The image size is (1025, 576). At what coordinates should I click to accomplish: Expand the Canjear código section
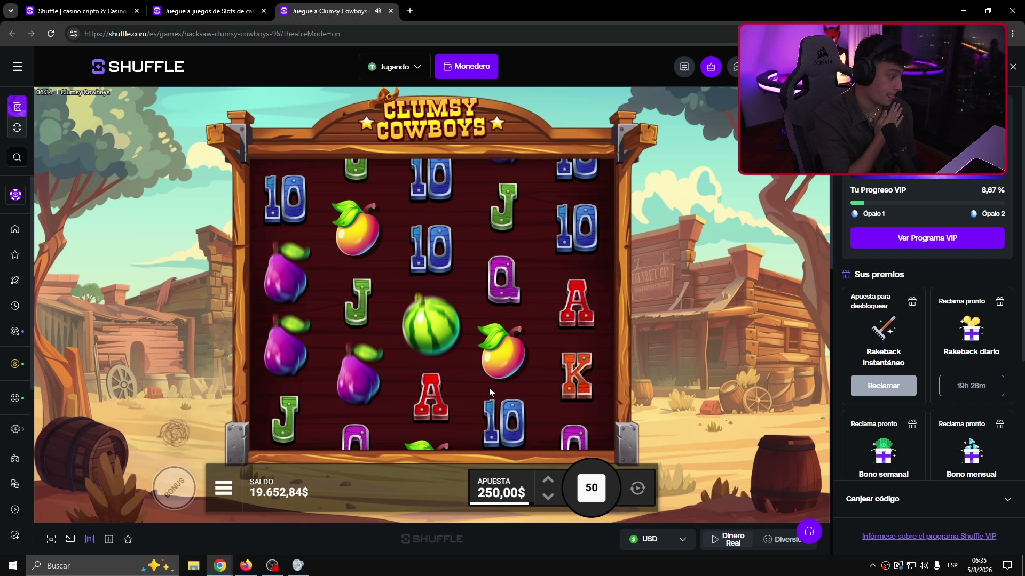pos(928,499)
